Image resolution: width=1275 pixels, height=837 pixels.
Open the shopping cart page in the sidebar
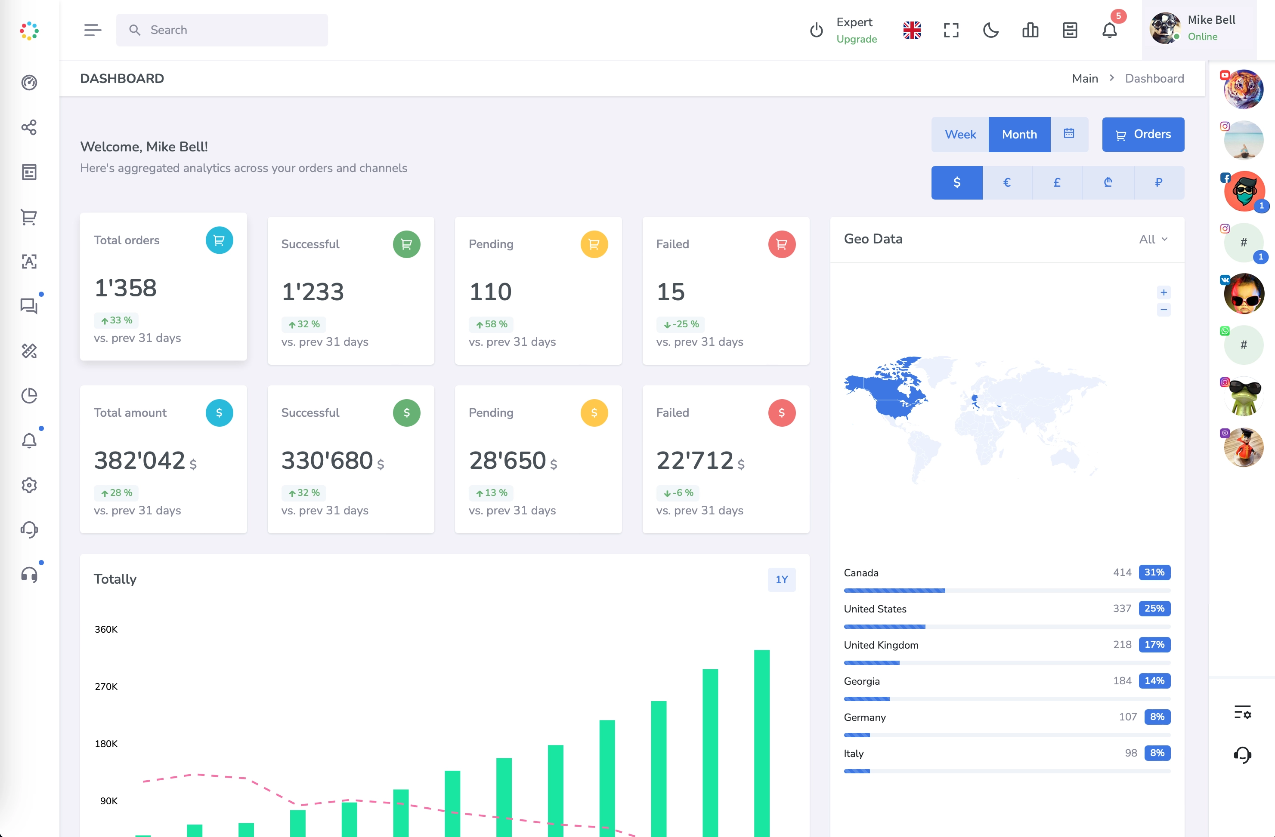coord(29,217)
